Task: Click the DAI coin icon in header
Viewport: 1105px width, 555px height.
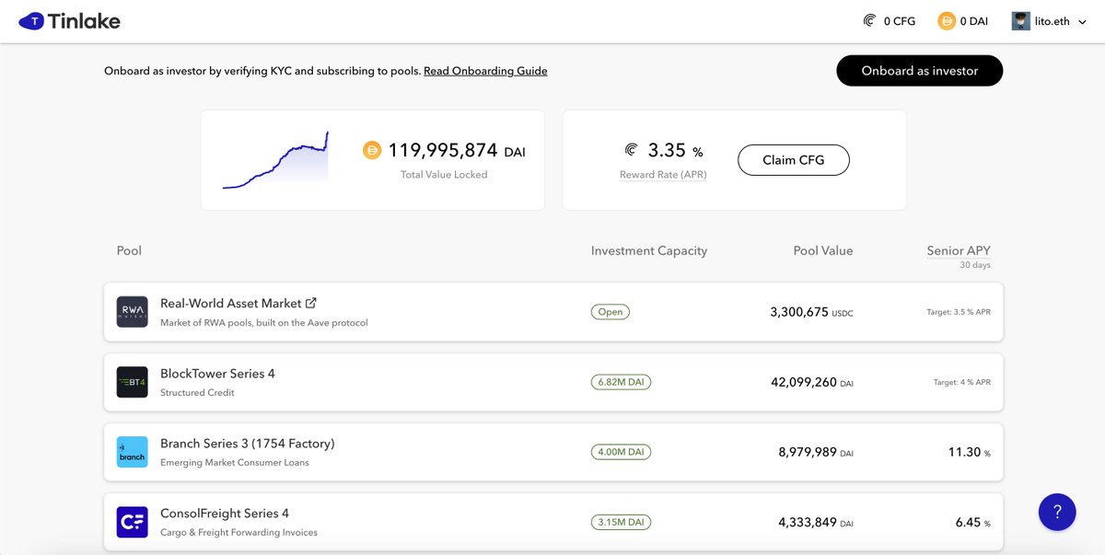Action: pyautogui.click(x=946, y=20)
